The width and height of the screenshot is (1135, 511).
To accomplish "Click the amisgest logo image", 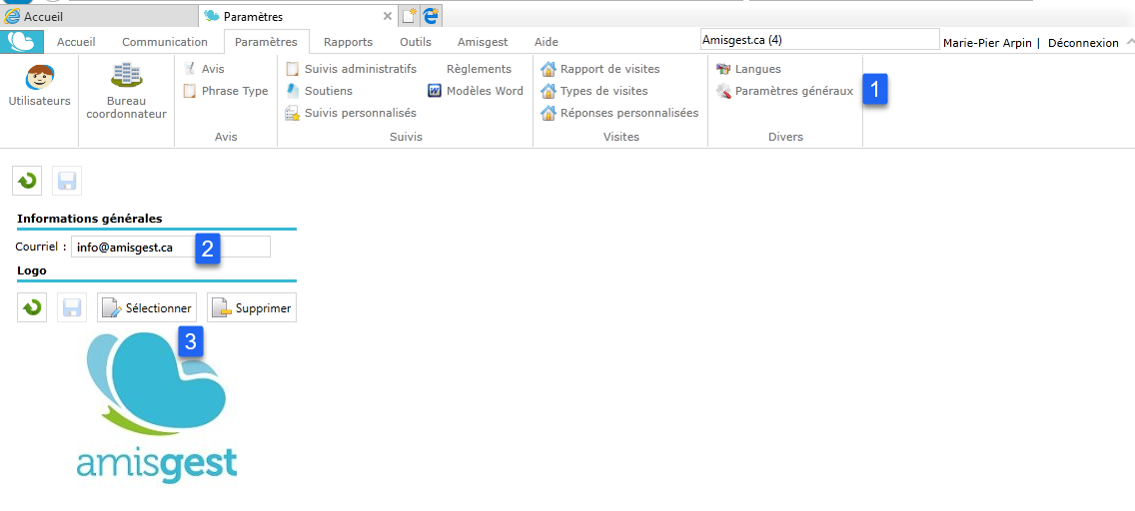I will point(157,408).
